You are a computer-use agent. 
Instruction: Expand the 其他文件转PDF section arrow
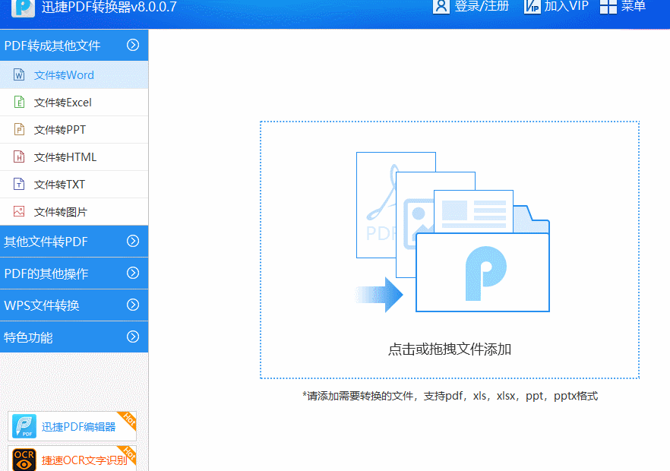pyautogui.click(x=133, y=241)
